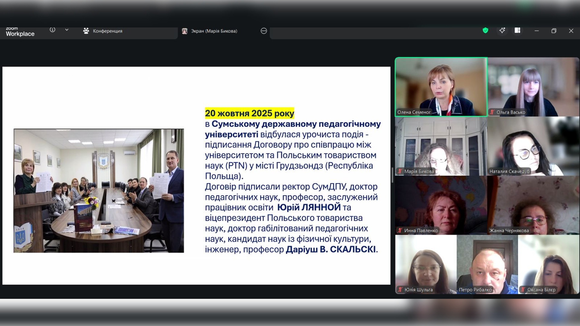The height and width of the screenshot is (326, 580).
Task: Click the muted mic icon on Ольга Васько
Action: point(492,112)
